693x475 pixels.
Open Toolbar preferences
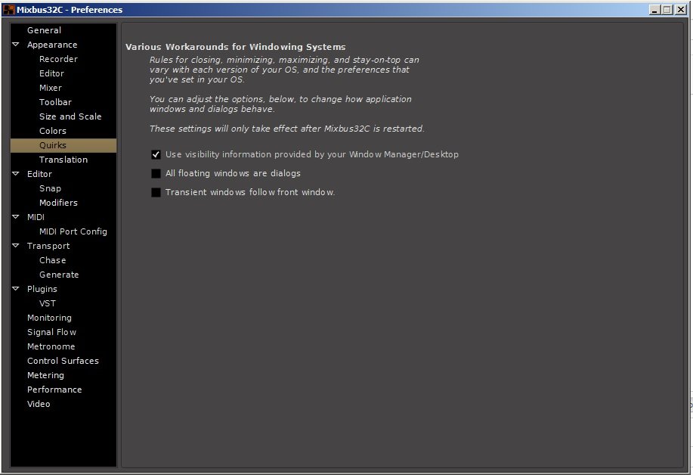tap(55, 102)
